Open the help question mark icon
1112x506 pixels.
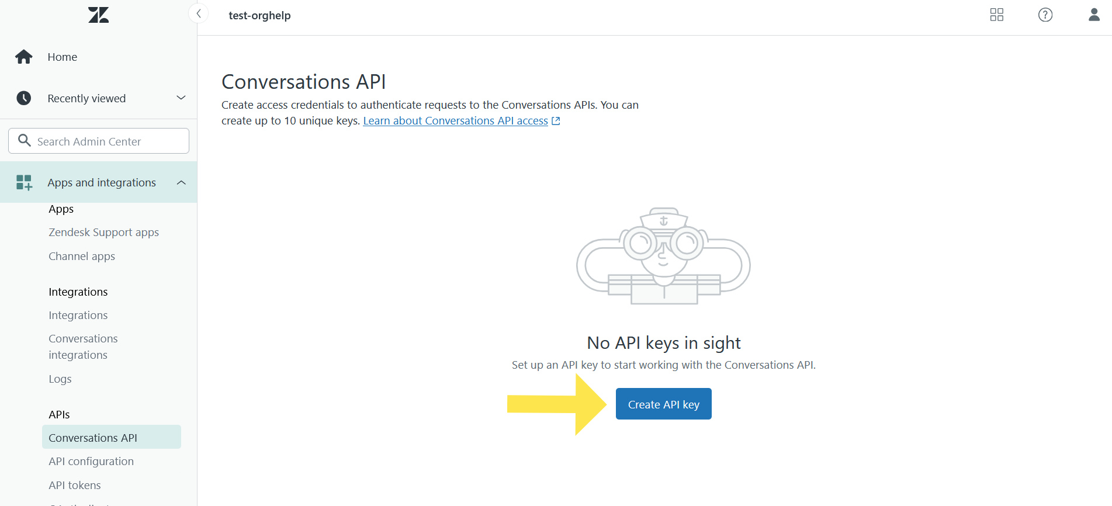tap(1045, 15)
